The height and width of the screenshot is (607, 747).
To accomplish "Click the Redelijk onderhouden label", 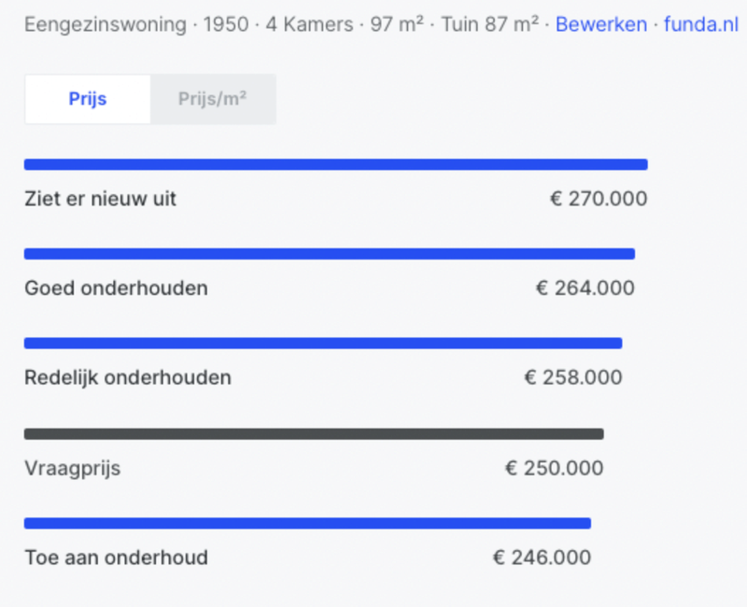I will (x=128, y=378).
